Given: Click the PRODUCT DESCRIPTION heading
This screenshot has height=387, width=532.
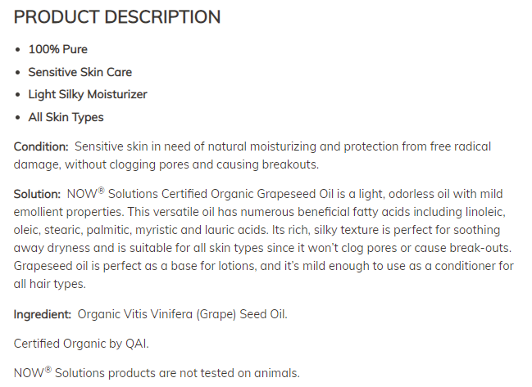Looking at the screenshot, I should [117, 17].
